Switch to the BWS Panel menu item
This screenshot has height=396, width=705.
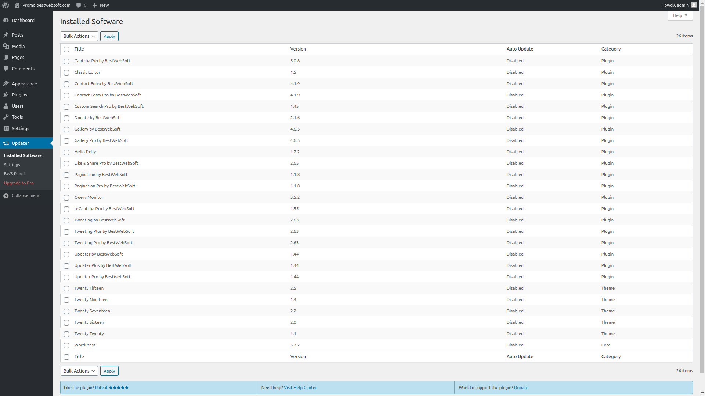pos(14,173)
